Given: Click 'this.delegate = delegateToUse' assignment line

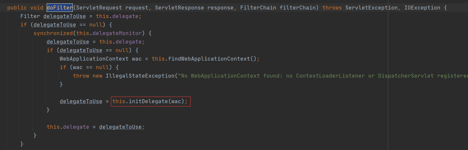Looking at the screenshot, I should pyautogui.click(x=96, y=127).
